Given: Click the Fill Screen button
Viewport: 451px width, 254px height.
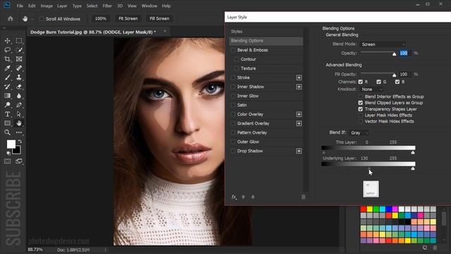Looking at the screenshot, I should point(159,18).
